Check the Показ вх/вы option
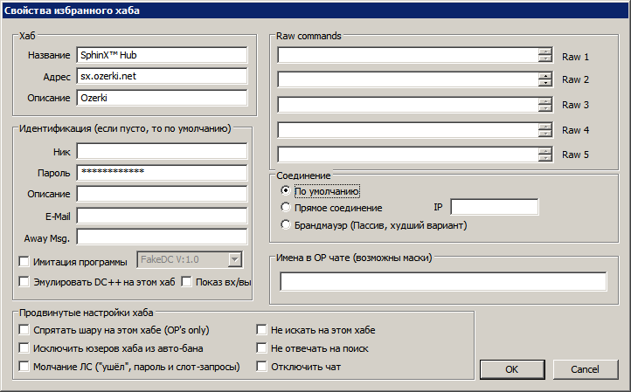The image size is (631, 392). [x=186, y=282]
